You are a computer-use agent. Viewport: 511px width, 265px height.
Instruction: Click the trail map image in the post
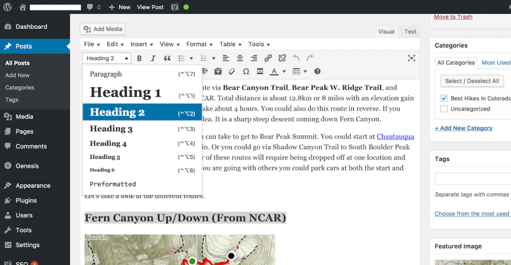[x=180, y=250]
